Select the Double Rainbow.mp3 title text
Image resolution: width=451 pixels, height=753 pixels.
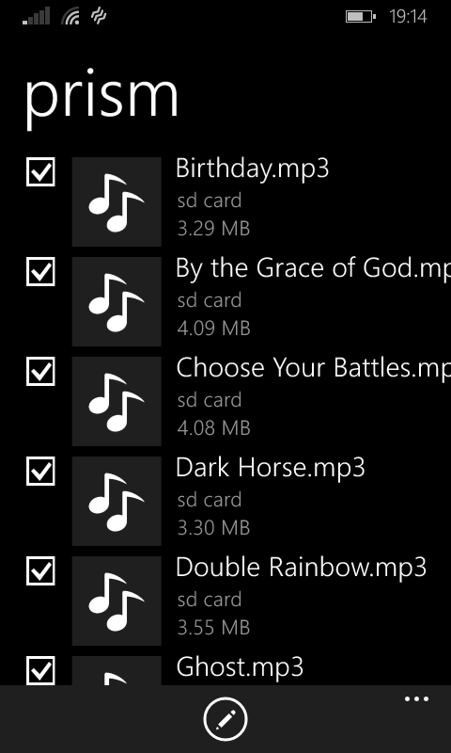click(x=301, y=569)
